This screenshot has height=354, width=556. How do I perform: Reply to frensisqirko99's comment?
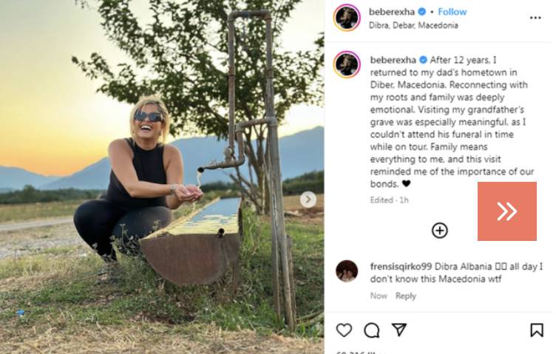406,296
